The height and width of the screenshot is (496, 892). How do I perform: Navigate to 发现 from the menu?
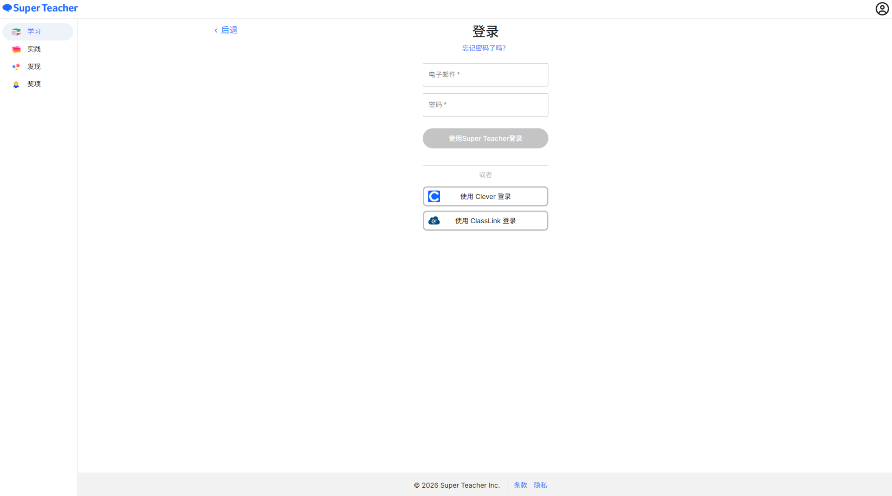tap(33, 66)
